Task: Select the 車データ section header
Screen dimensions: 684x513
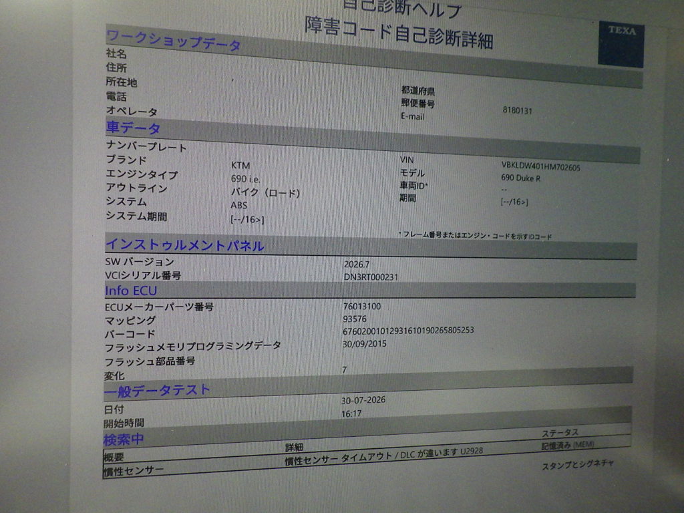Action: tap(133, 128)
